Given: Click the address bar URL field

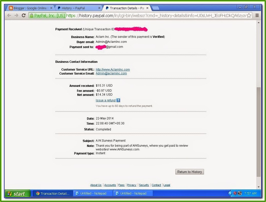Looking at the screenshot, I should tap(155, 16).
